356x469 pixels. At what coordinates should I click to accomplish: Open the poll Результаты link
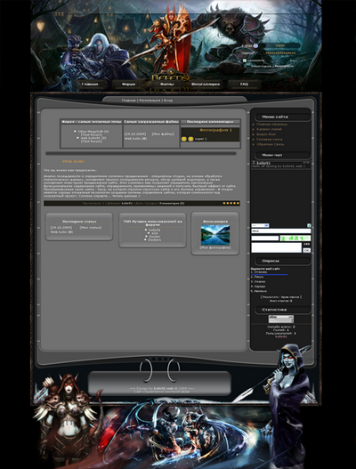click(x=271, y=297)
